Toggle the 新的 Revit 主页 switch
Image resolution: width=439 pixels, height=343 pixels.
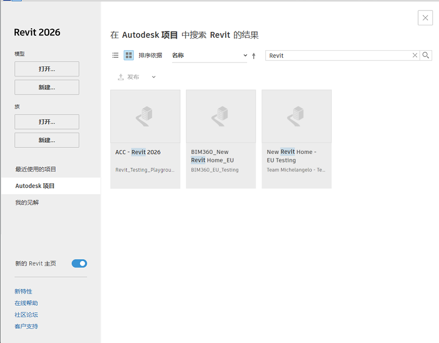click(x=79, y=263)
